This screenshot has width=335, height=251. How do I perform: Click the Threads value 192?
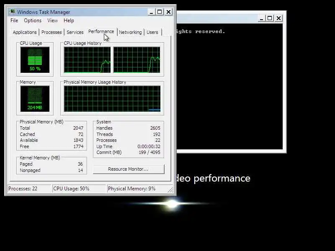(x=157, y=134)
